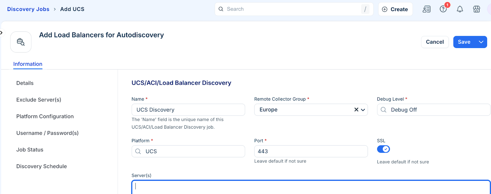Click the Debug Level search icon
491x194 pixels.
click(x=384, y=110)
